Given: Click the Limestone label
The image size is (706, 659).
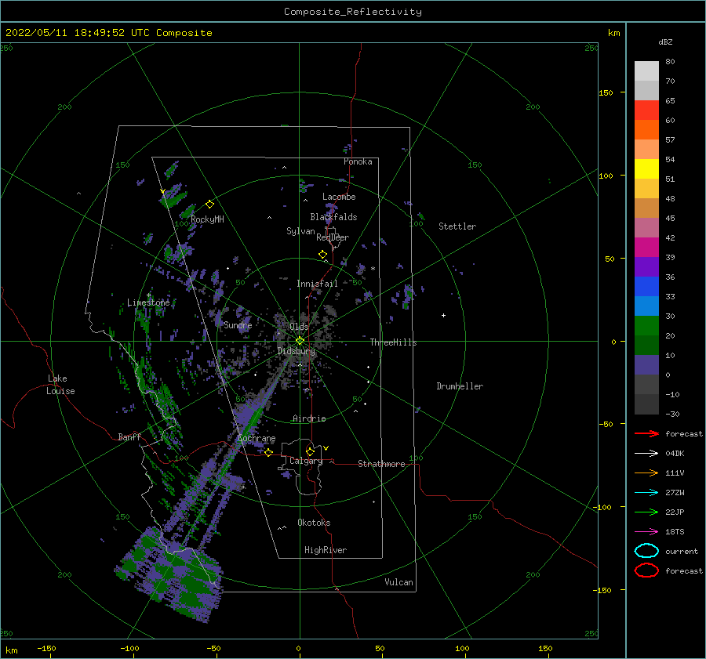Looking at the screenshot, I should 148,302.
